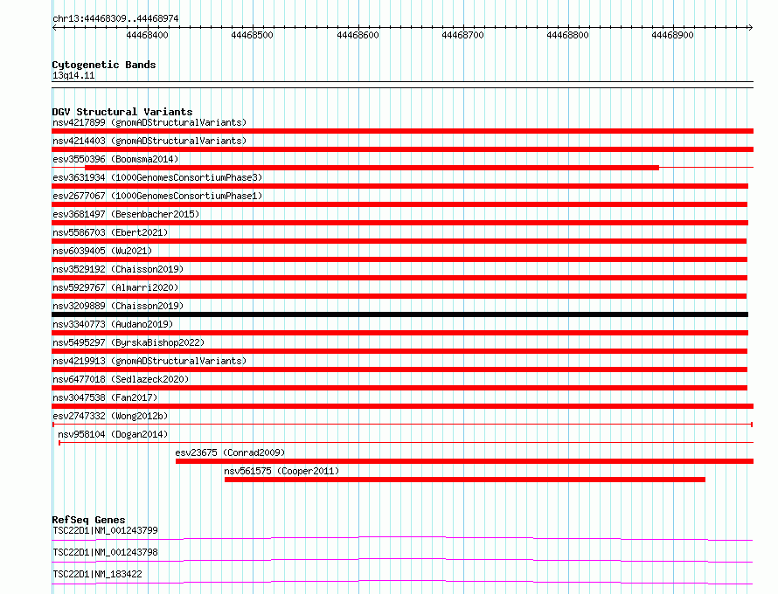Click ruler position 44468700
This screenshot has height=594, width=778.
pyautogui.click(x=462, y=35)
